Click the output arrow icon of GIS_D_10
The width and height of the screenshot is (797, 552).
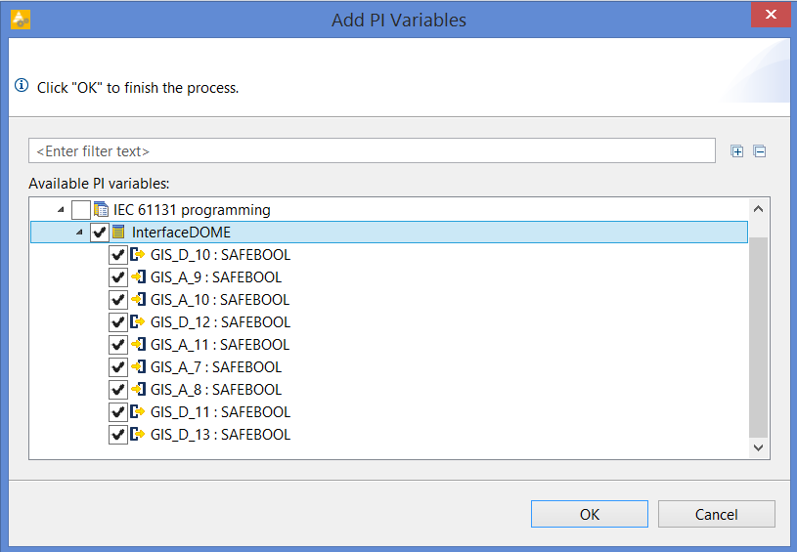tap(137, 254)
